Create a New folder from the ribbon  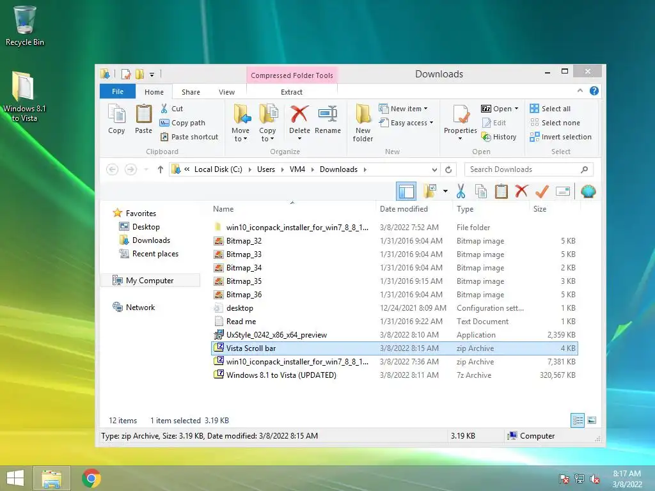coord(363,123)
